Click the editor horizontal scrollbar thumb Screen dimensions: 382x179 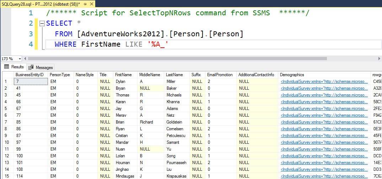coord(177,58)
